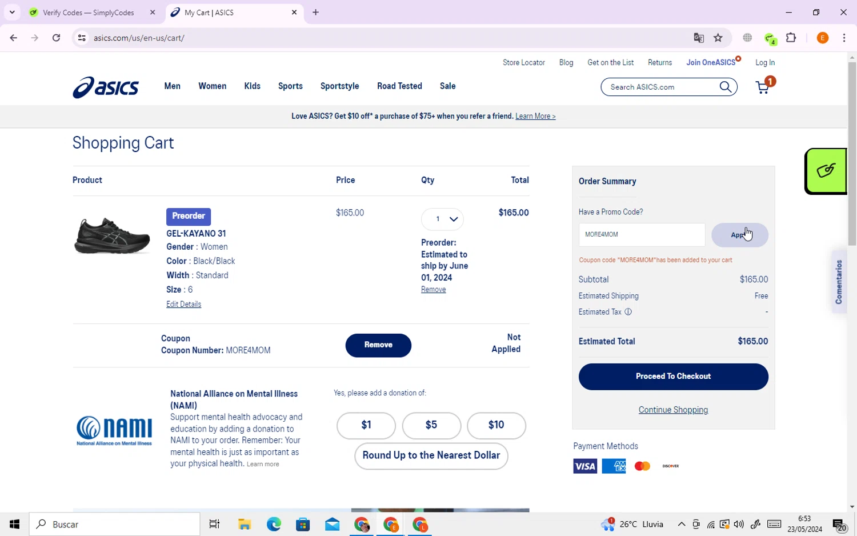857x536 pixels.
Task: Open Chrome three-dot menu
Action: click(x=844, y=38)
